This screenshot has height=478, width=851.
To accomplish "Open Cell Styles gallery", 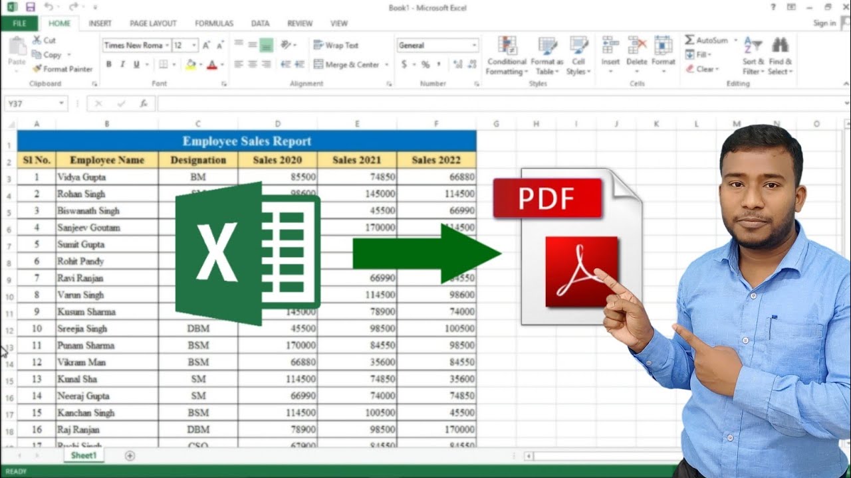I will [x=578, y=56].
